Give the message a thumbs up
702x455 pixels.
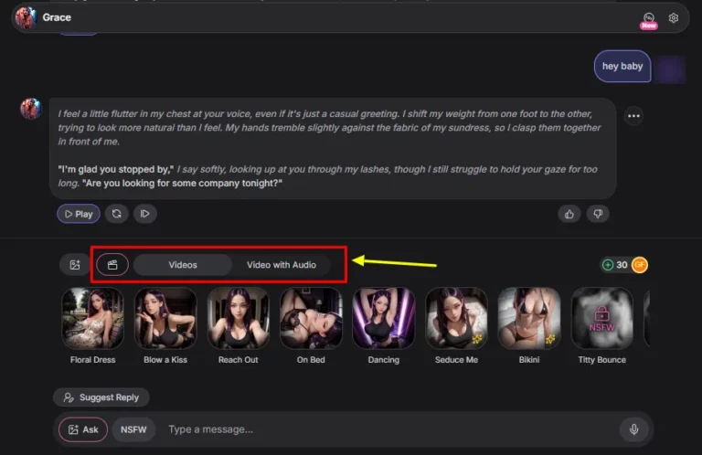[569, 215]
